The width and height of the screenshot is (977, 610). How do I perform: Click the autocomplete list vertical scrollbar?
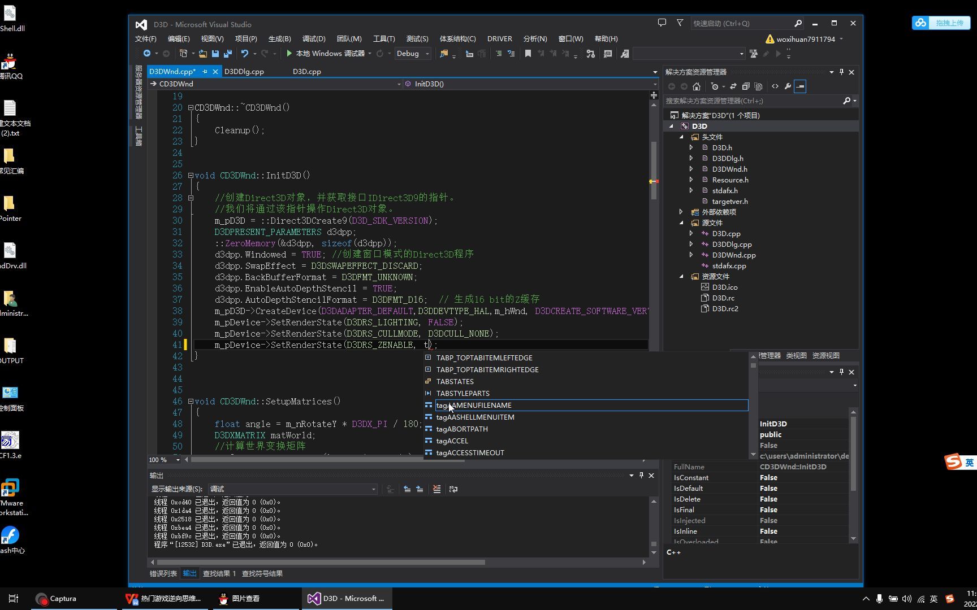point(753,405)
